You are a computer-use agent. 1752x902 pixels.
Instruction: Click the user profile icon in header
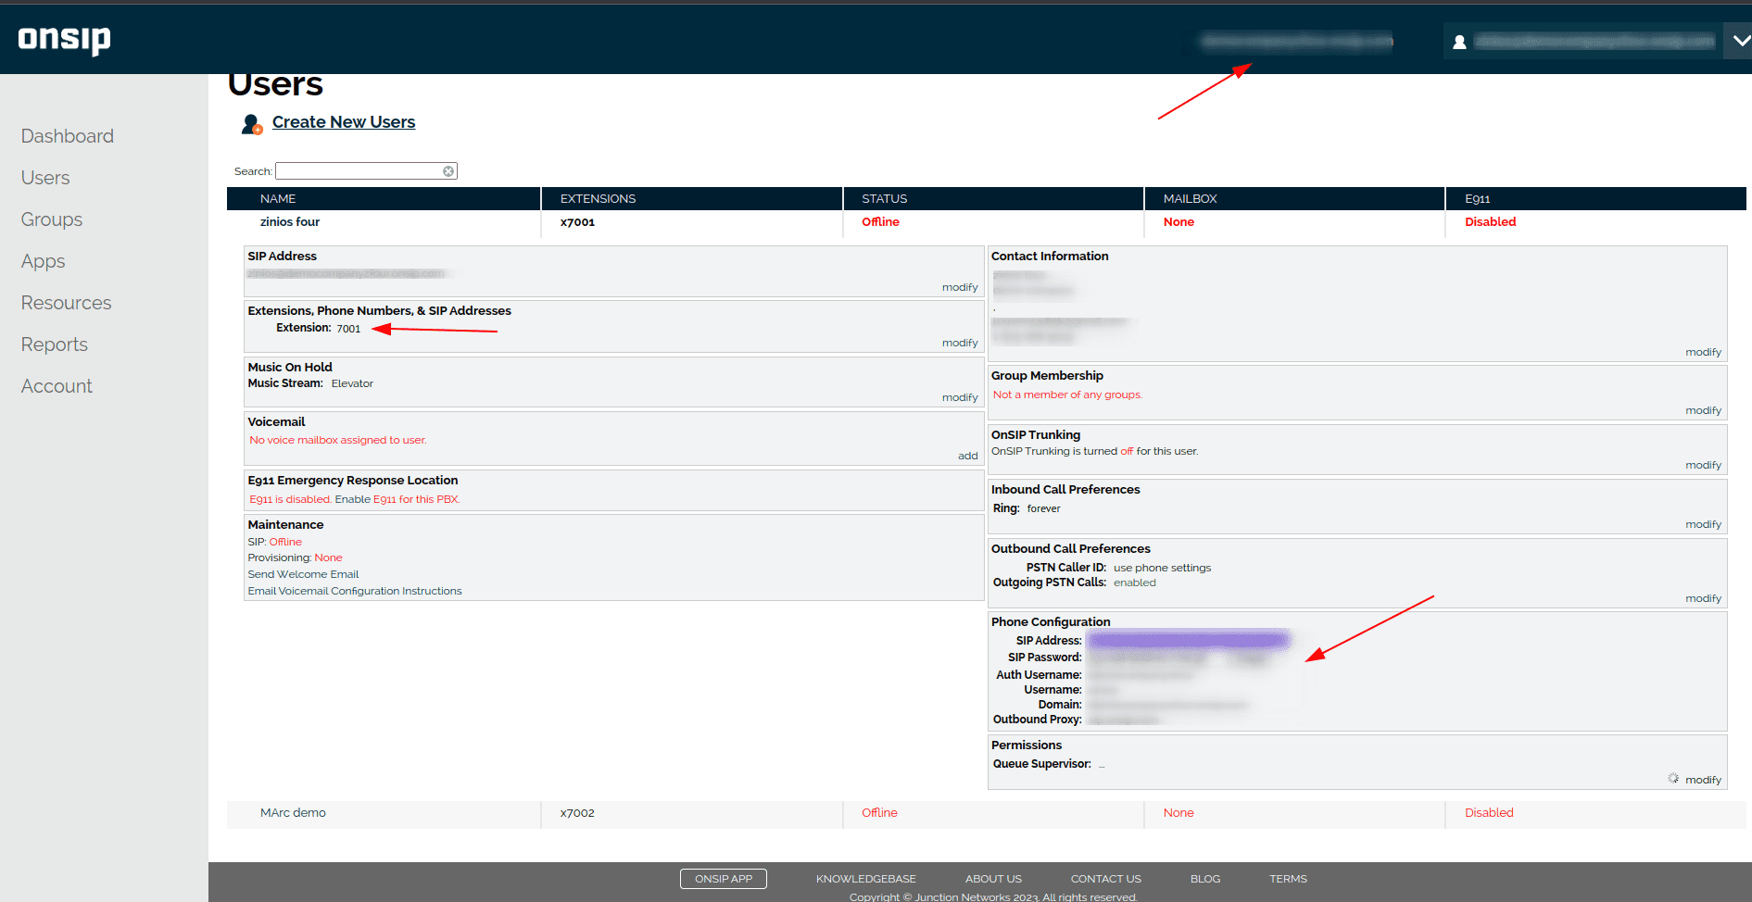point(1459,42)
